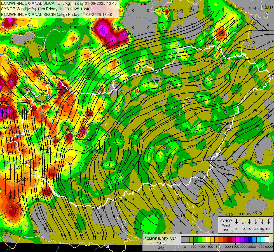Viewport: 274px width, 252px height.
Task: Click the CAPE legend tick label 2500
Action: coord(252,247)
